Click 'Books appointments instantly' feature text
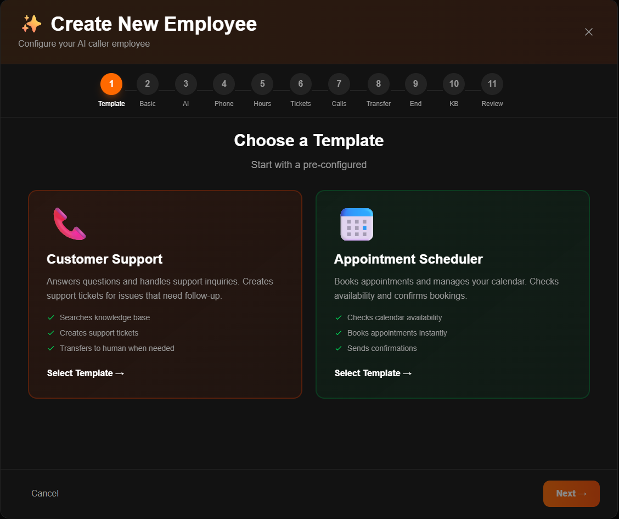This screenshot has width=619, height=519. tap(397, 333)
